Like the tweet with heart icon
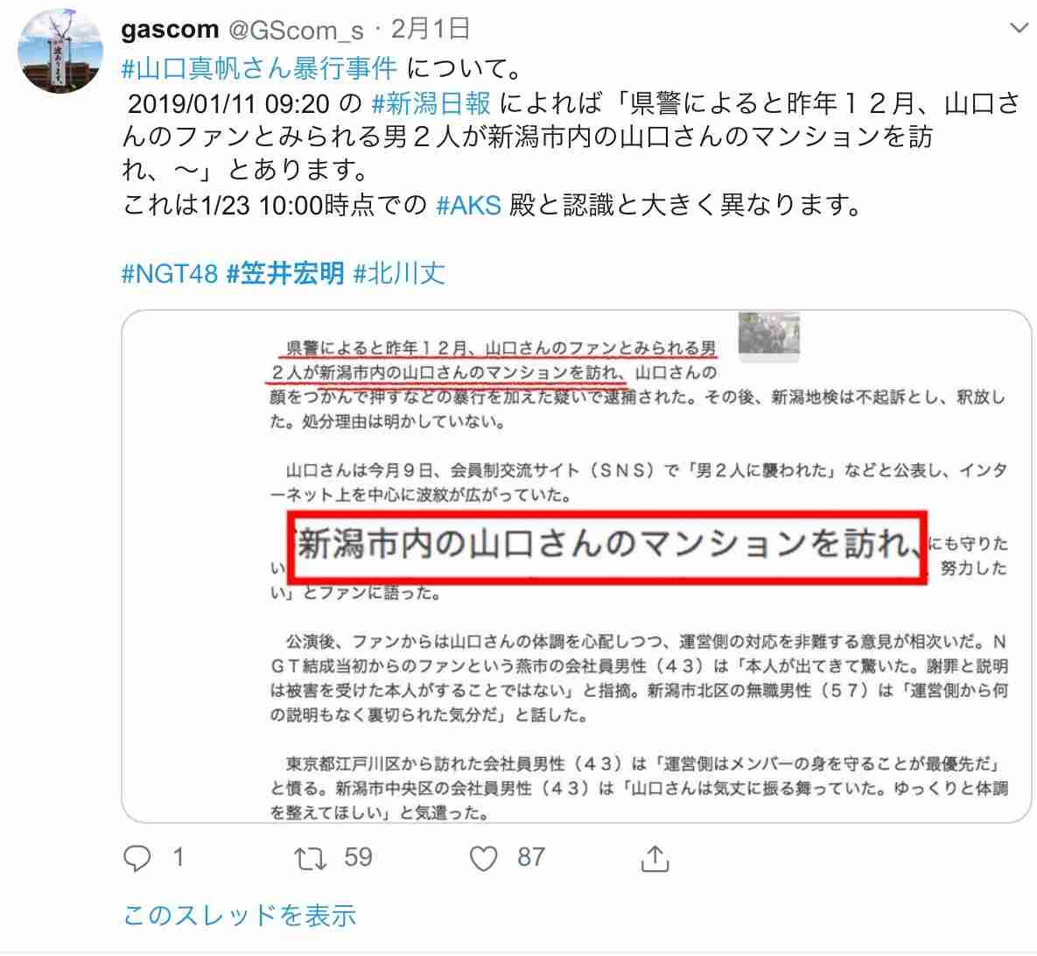The image size is (1037, 956). click(x=483, y=859)
